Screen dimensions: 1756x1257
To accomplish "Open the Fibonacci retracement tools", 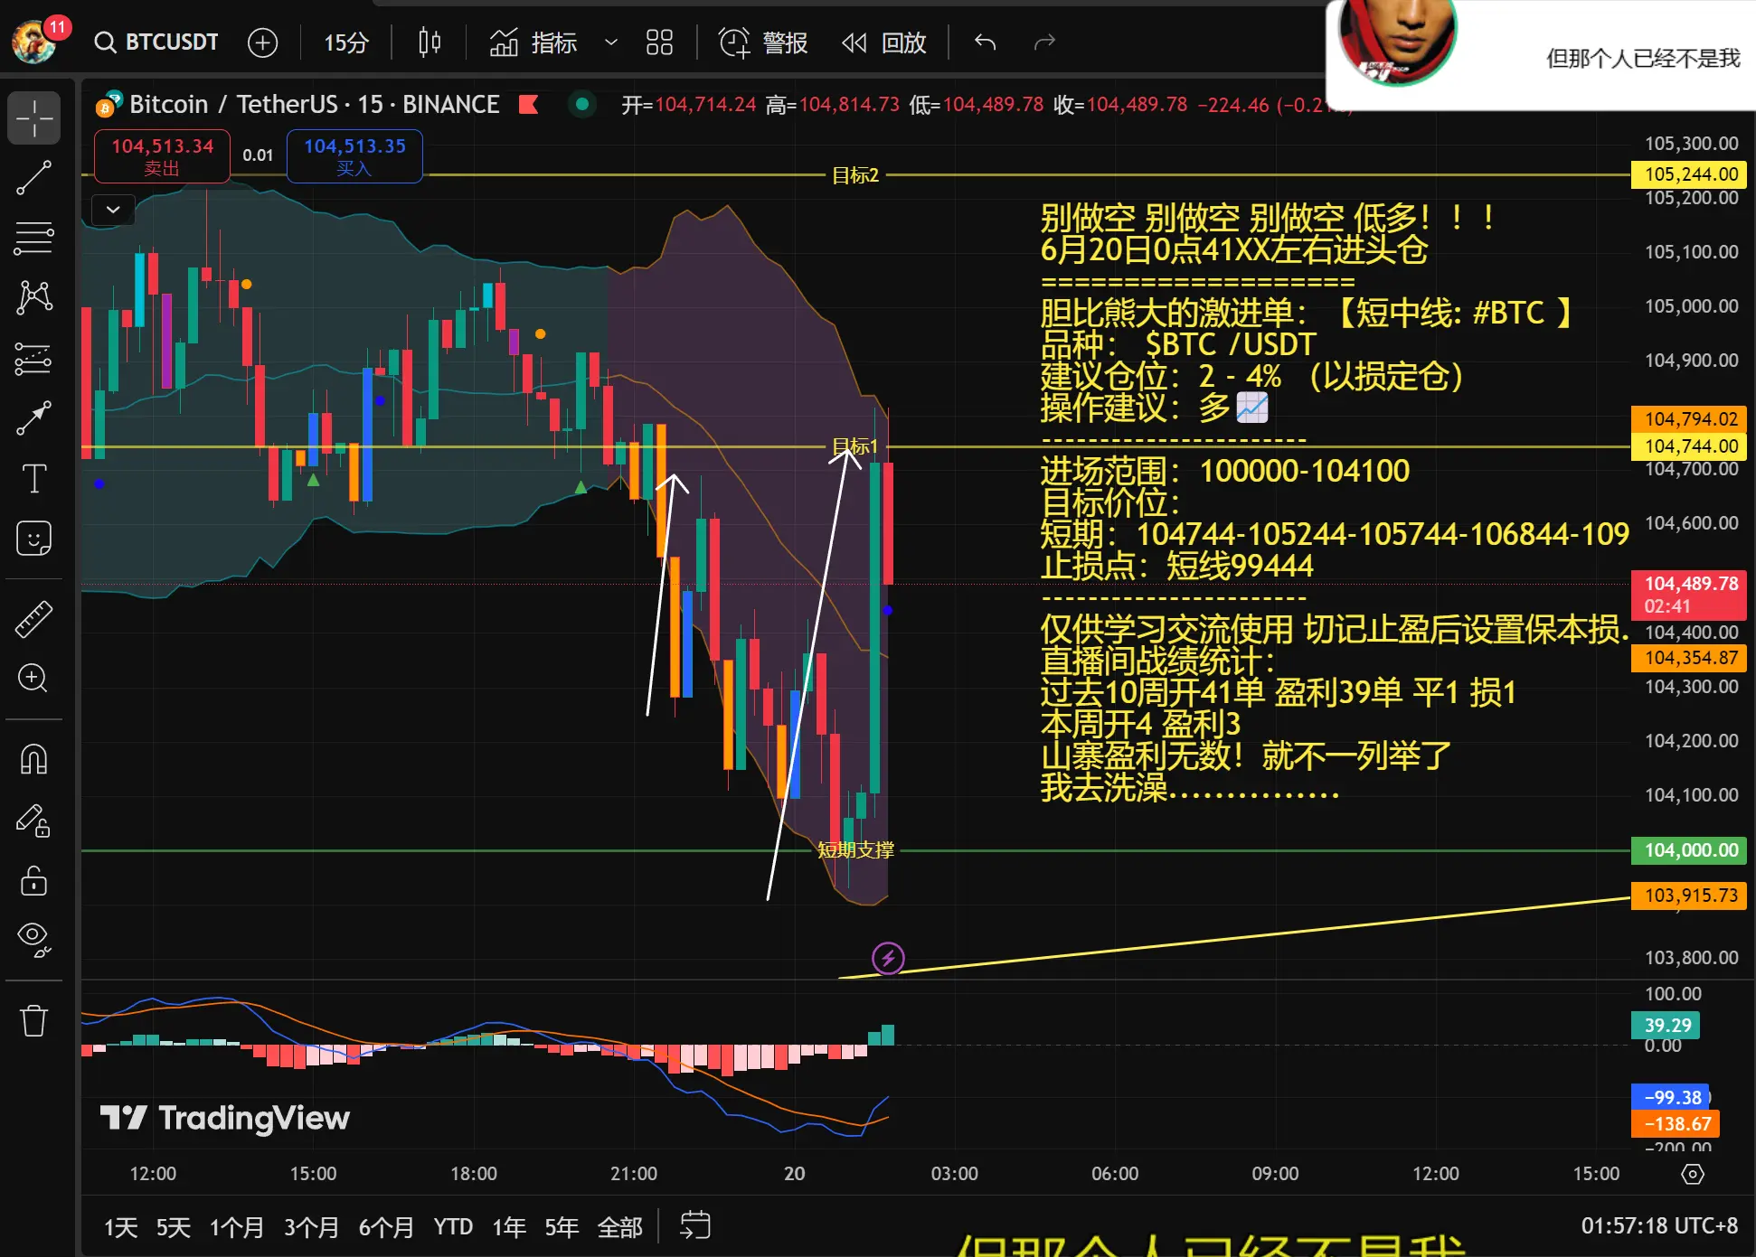I will coord(34,238).
